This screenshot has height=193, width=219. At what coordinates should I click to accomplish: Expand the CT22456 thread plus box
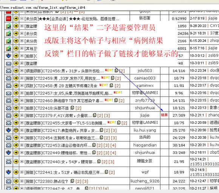point(22,71)
